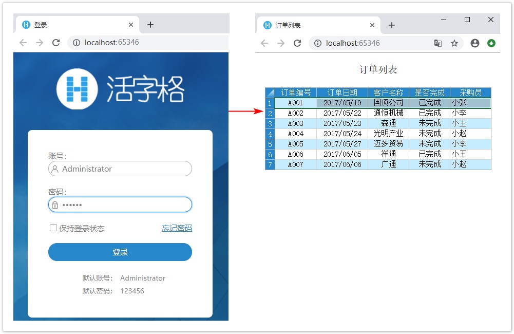Click customer cell 祥通
Screen dimensions: 514x334
tap(388, 154)
